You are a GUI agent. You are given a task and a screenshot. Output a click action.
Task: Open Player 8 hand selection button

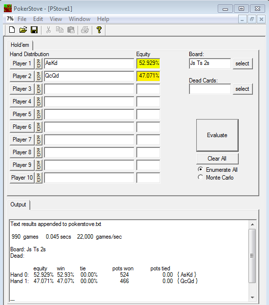click(x=22, y=152)
